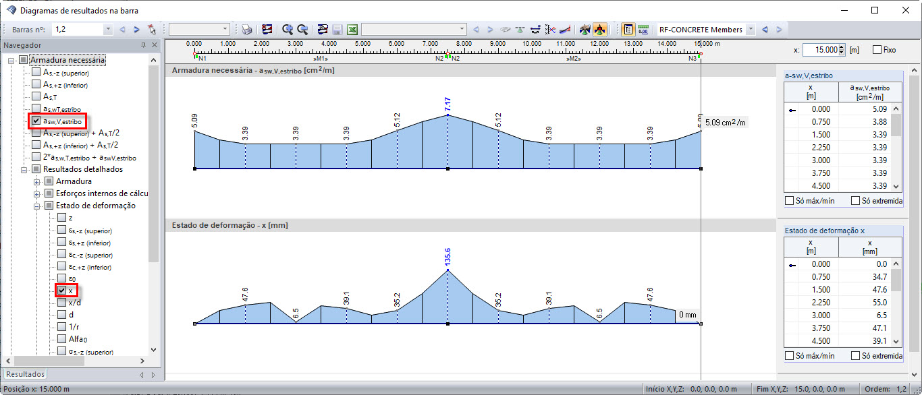Click the print icon in toolbar
Viewport: 922px width, 395px height.
pyautogui.click(x=247, y=30)
